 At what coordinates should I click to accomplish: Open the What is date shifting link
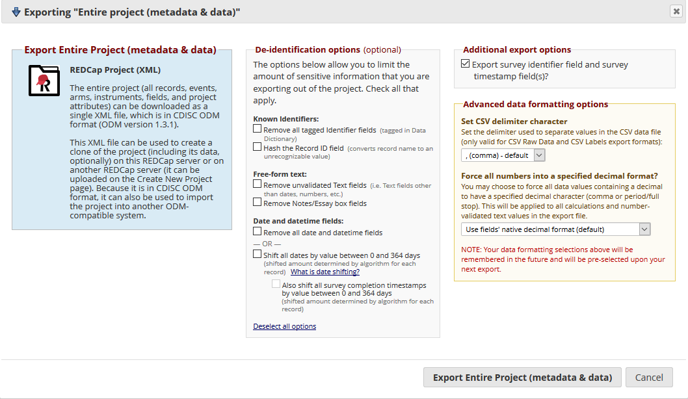(325, 272)
